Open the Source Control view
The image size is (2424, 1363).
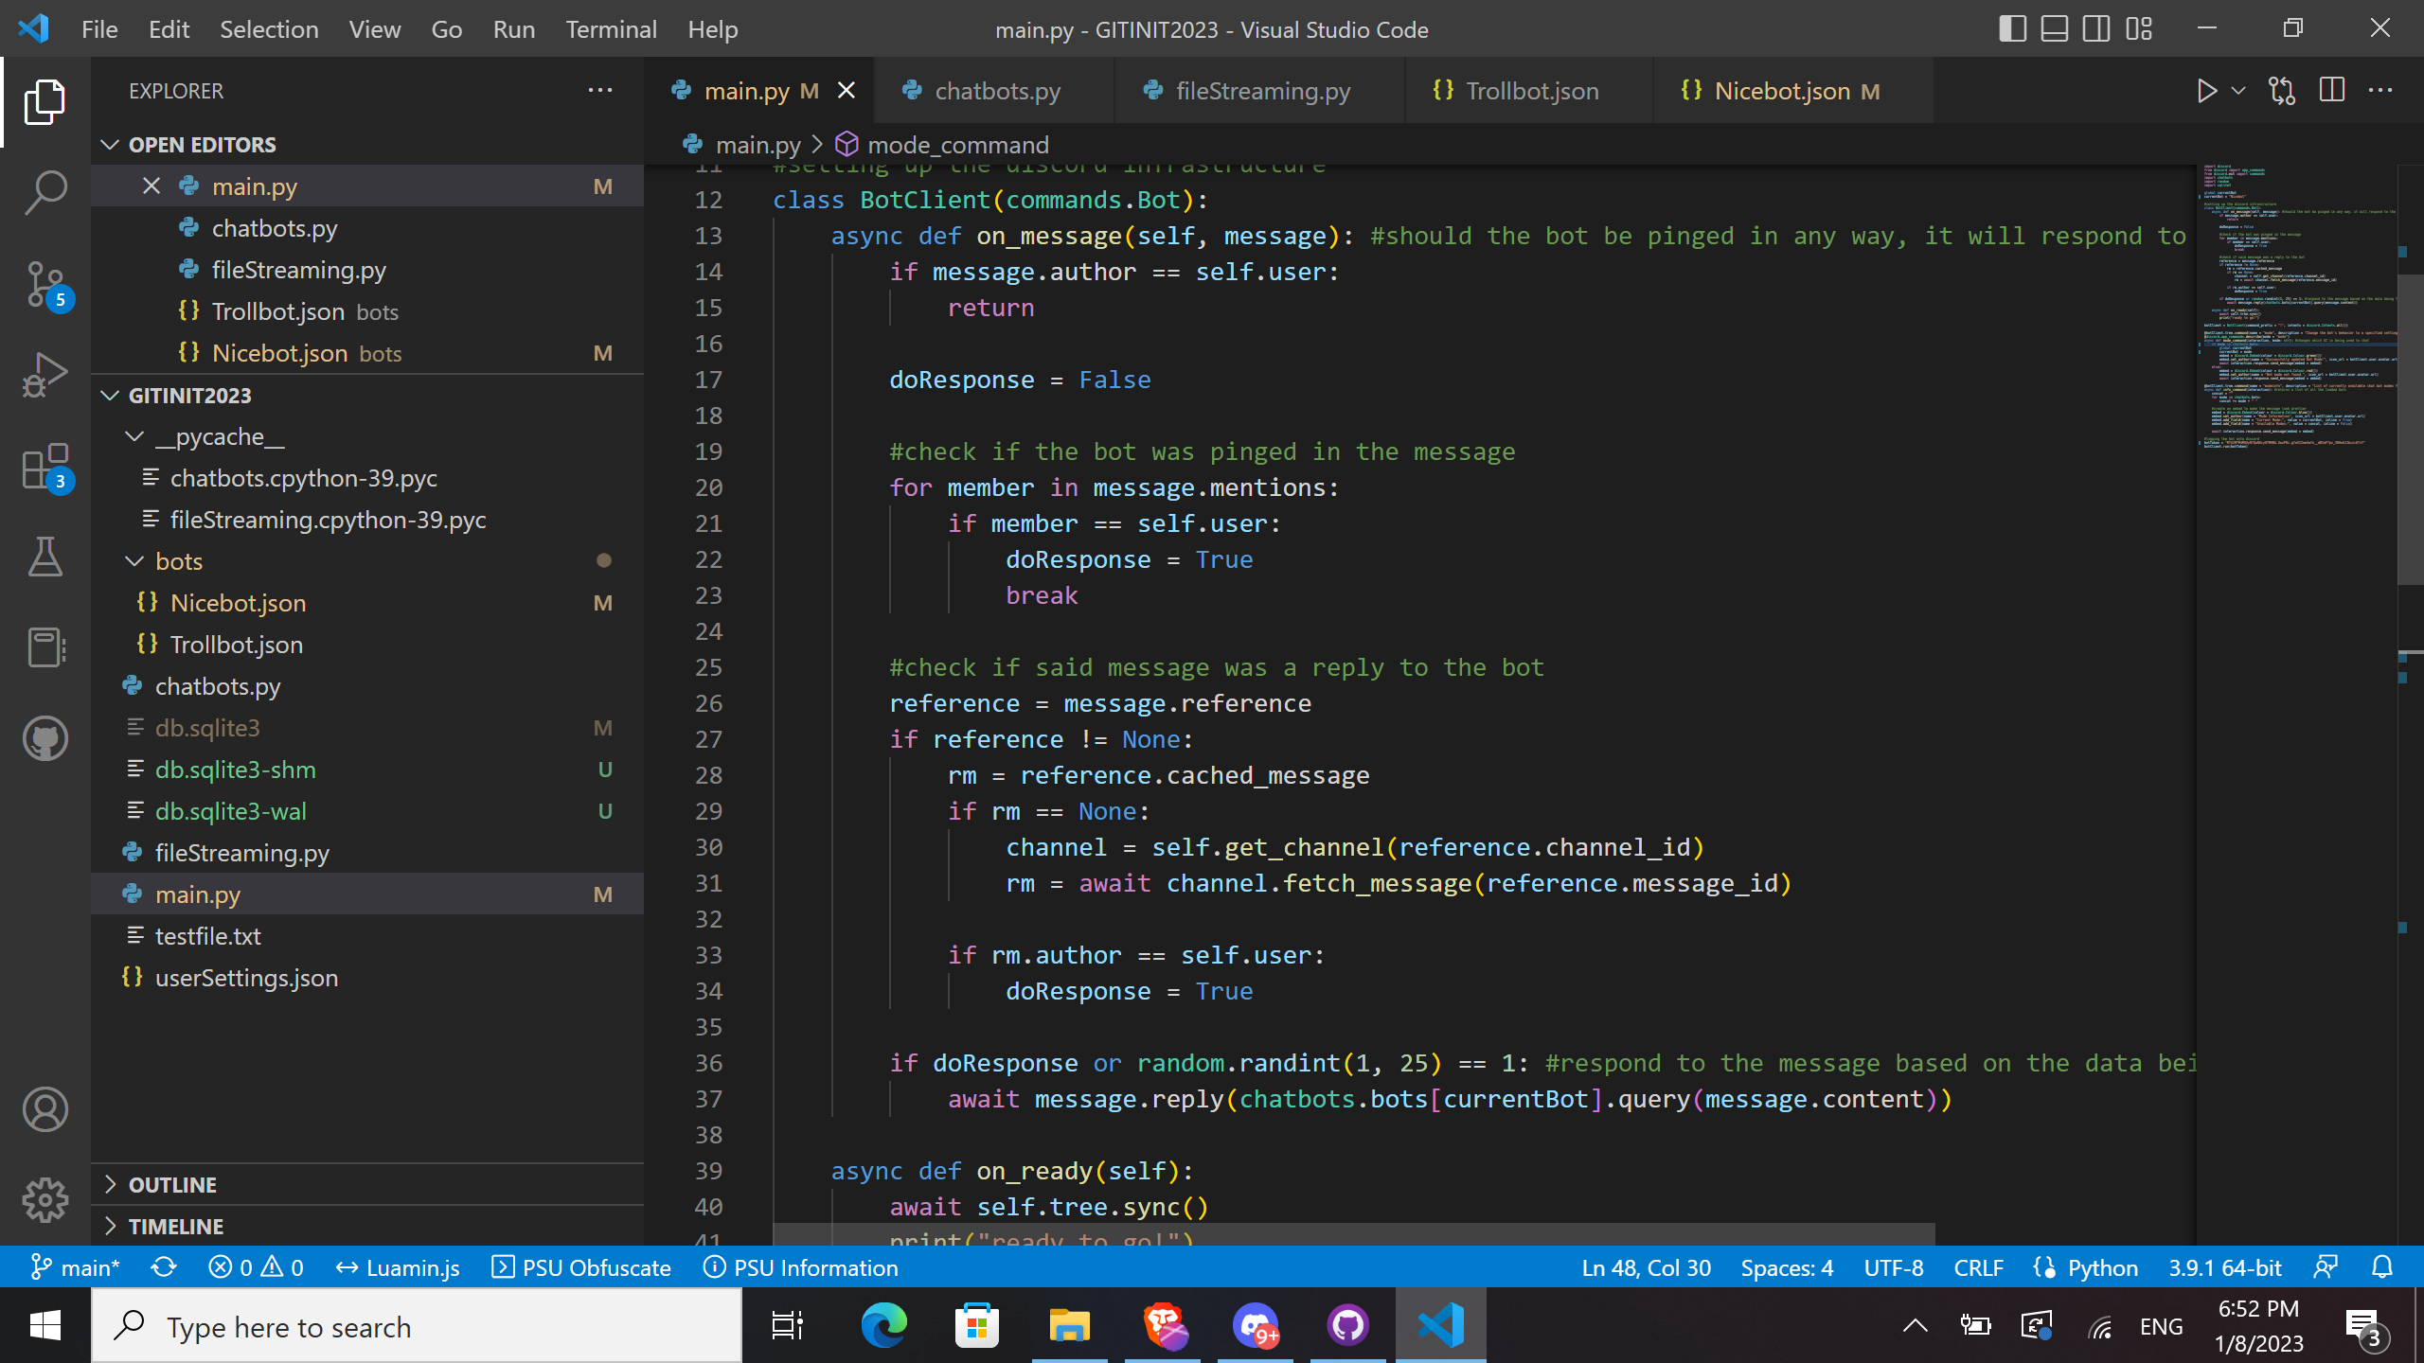click(45, 284)
